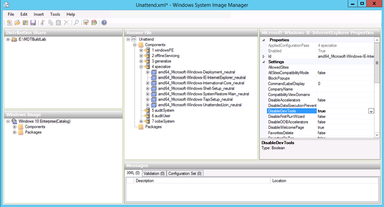Click the Find magnifier toolbar icon
384x207 pixels.
pyautogui.click(x=76, y=23)
